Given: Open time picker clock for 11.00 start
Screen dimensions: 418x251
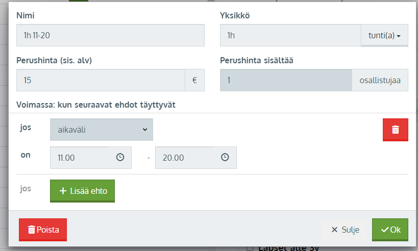Looking at the screenshot, I should [120, 158].
